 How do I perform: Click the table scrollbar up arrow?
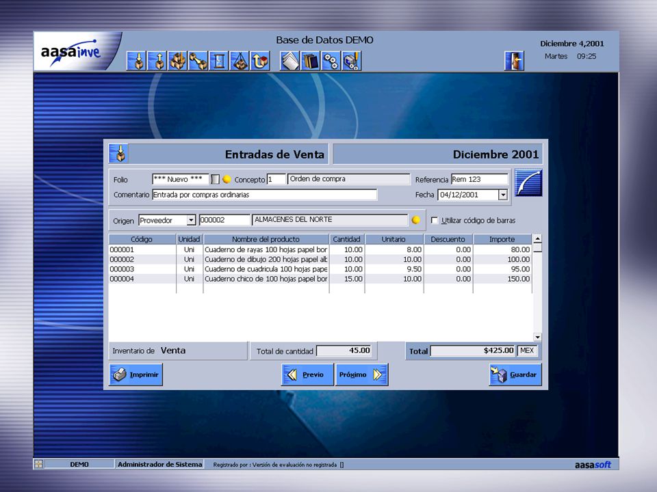(538, 238)
